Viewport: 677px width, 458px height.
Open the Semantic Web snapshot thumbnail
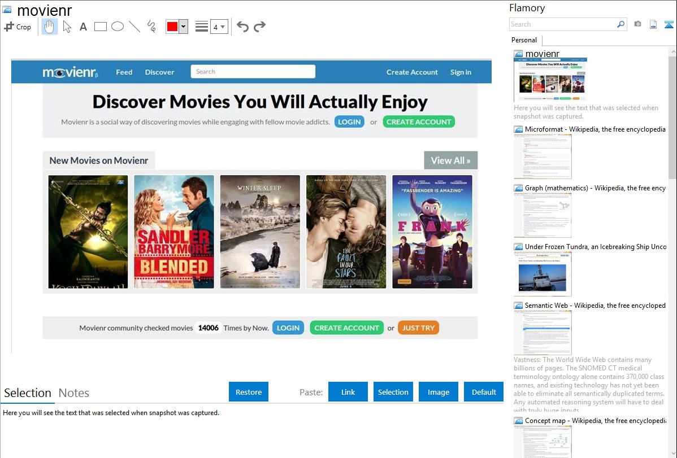point(543,333)
